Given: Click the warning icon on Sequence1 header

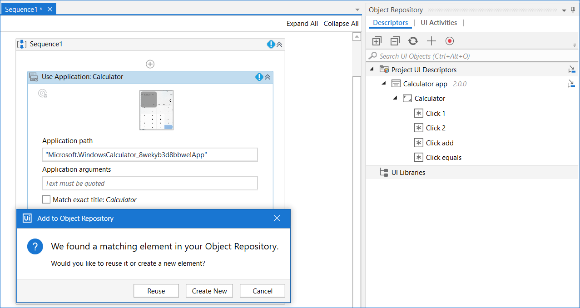Looking at the screenshot, I should [271, 44].
